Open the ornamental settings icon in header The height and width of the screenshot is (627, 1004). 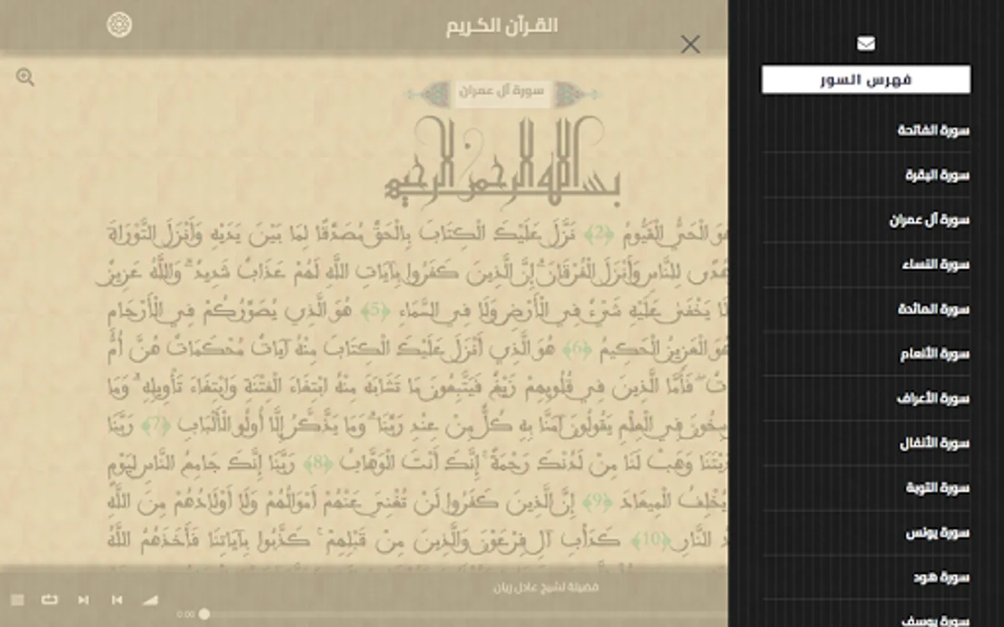[119, 25]
